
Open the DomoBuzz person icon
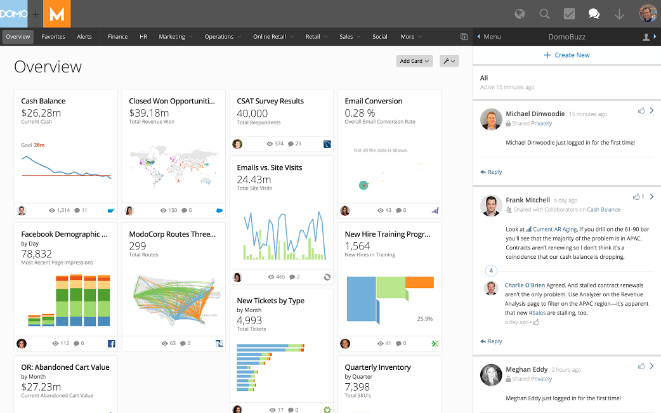pos(646,37)
